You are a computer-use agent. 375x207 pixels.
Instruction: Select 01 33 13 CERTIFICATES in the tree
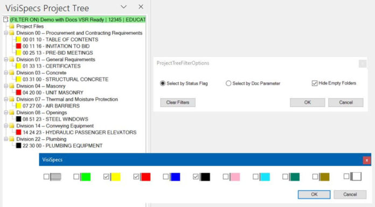[x=51, y=66]
